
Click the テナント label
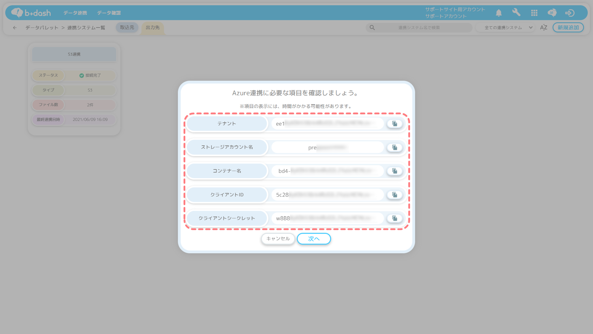pos(227,124)
